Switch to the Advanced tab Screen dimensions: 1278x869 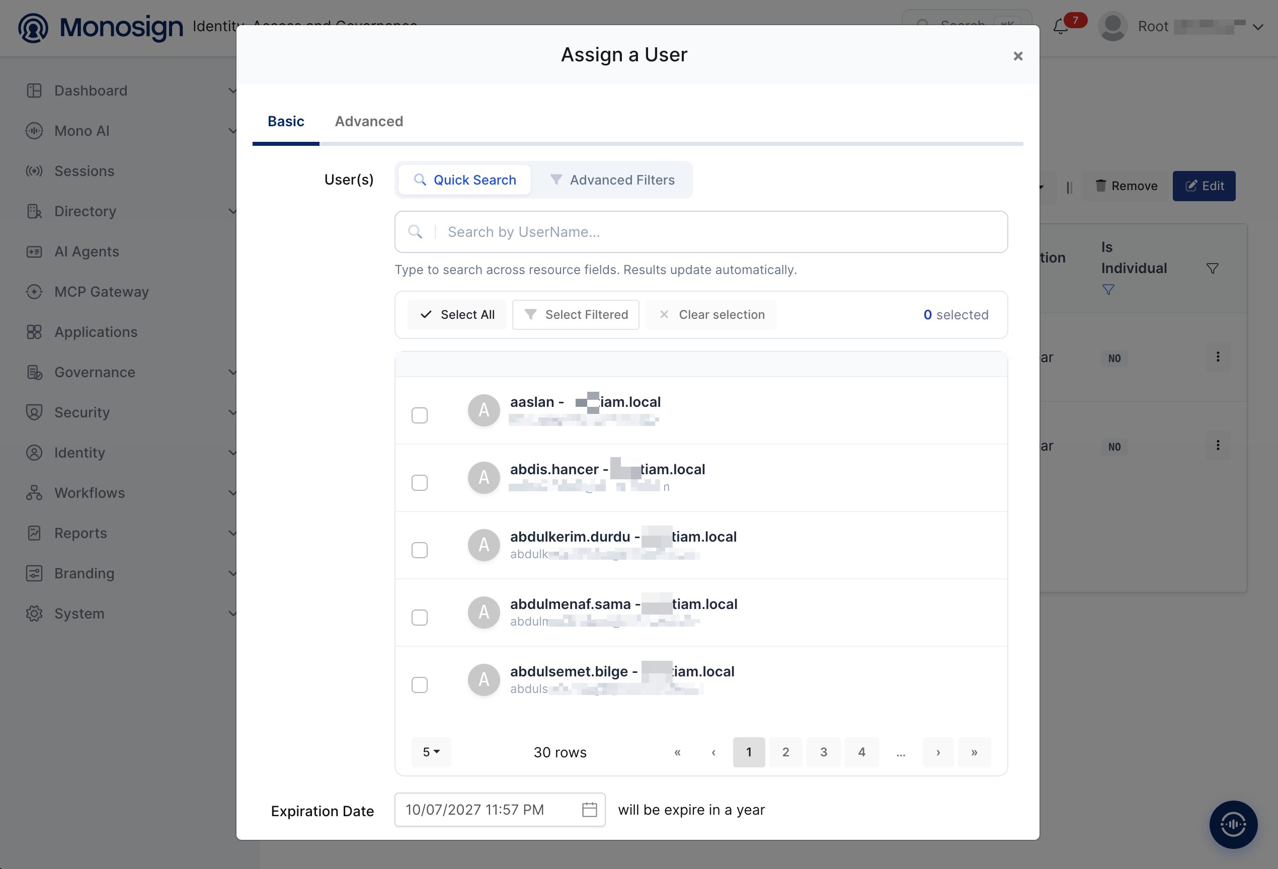click(369, 122)
